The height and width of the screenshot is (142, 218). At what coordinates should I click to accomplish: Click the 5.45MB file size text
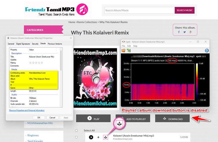(x=184, y=137)
